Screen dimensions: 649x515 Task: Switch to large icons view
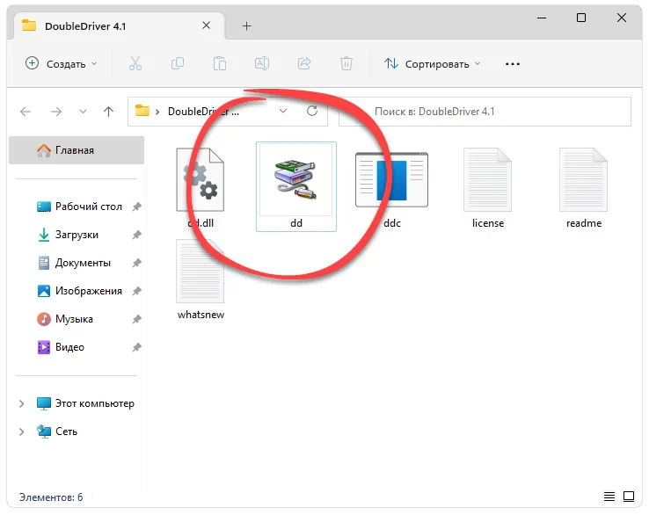[x=629, y=496]
